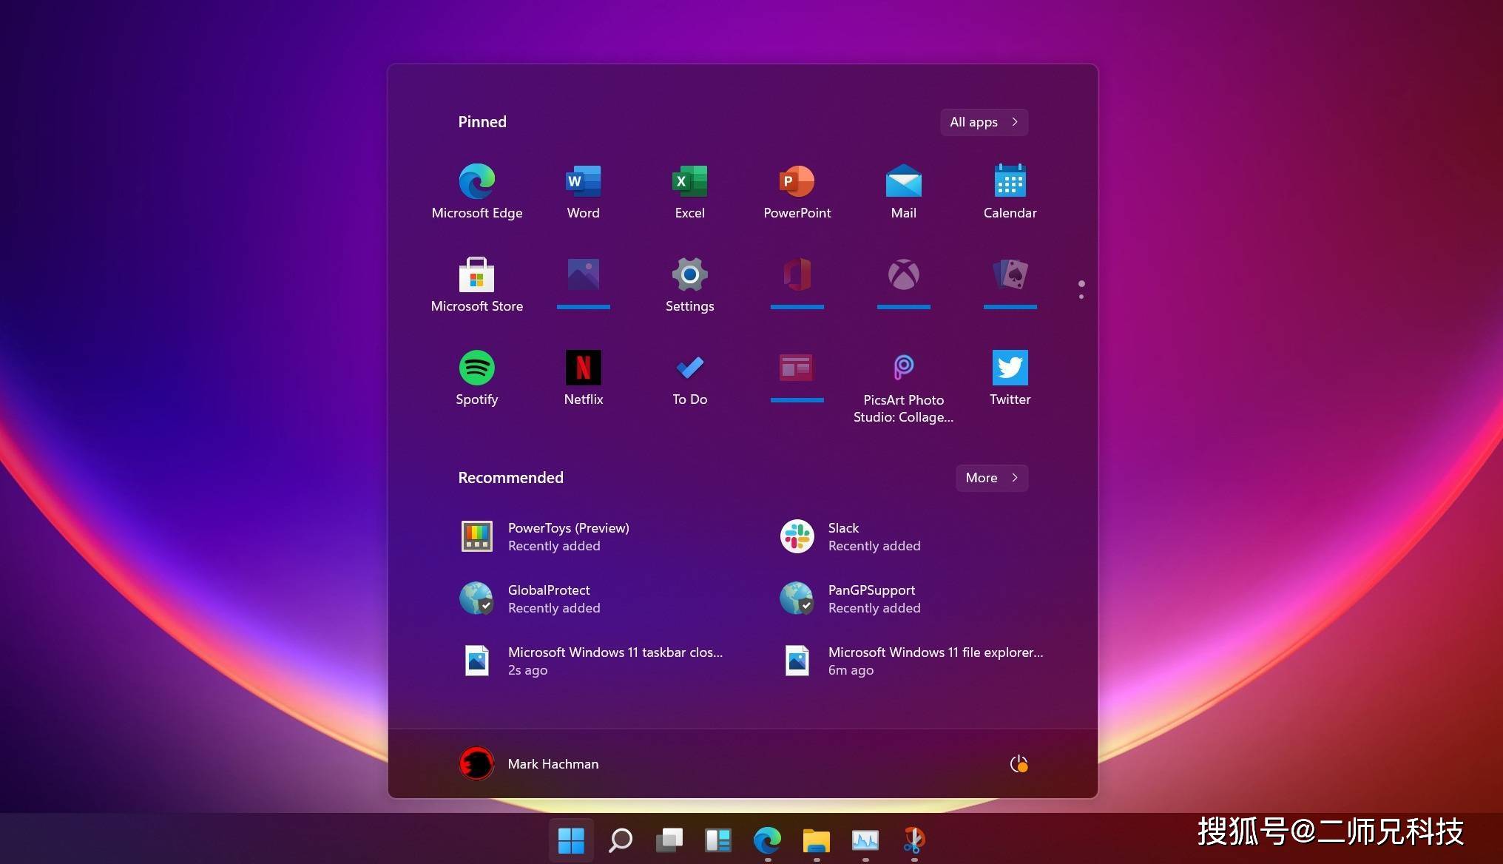Expand All apps list

[x=984, y=121]
